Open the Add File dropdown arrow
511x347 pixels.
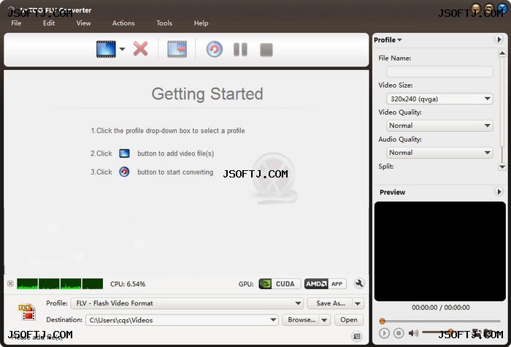pyautogui.click(x=122, y=49)
